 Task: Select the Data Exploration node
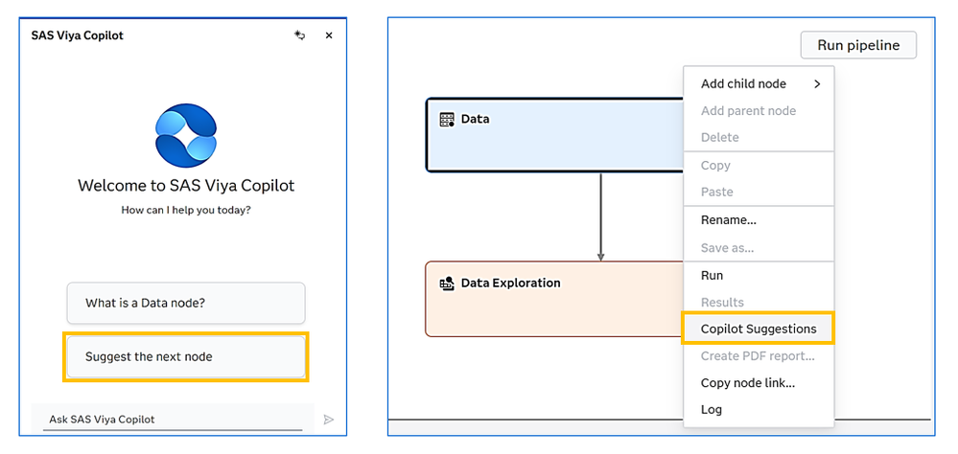coord(555,299)
